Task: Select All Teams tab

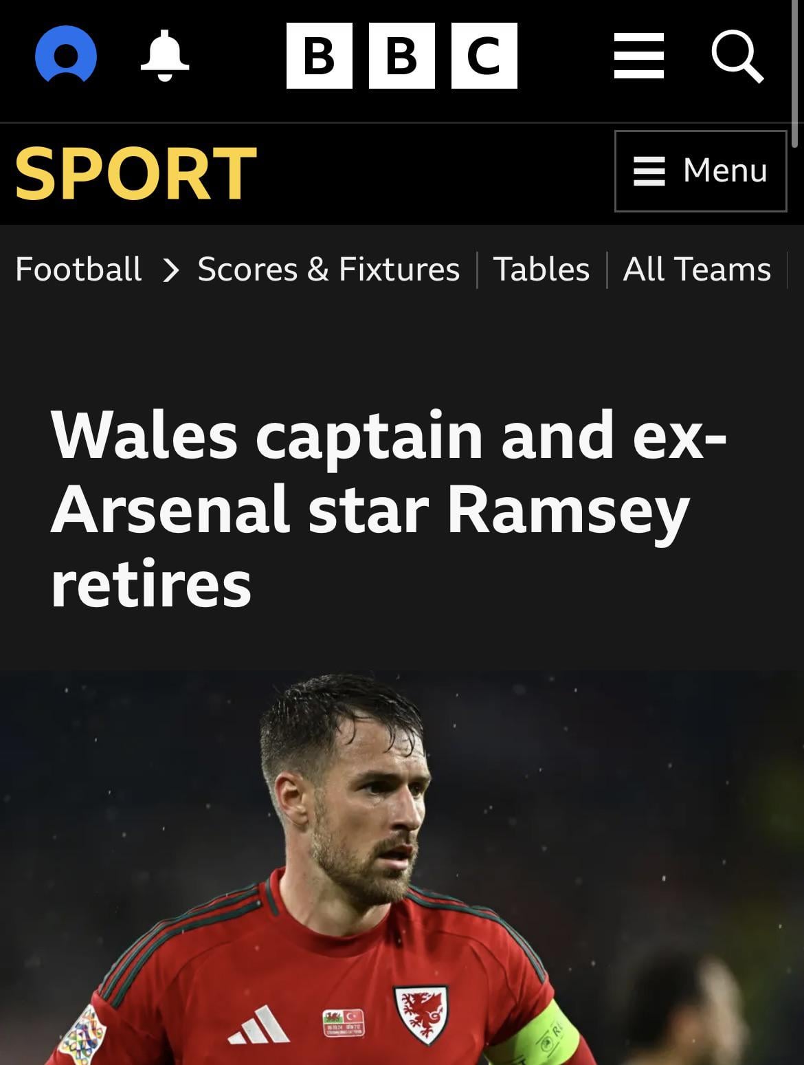Action: coord(697,269)
